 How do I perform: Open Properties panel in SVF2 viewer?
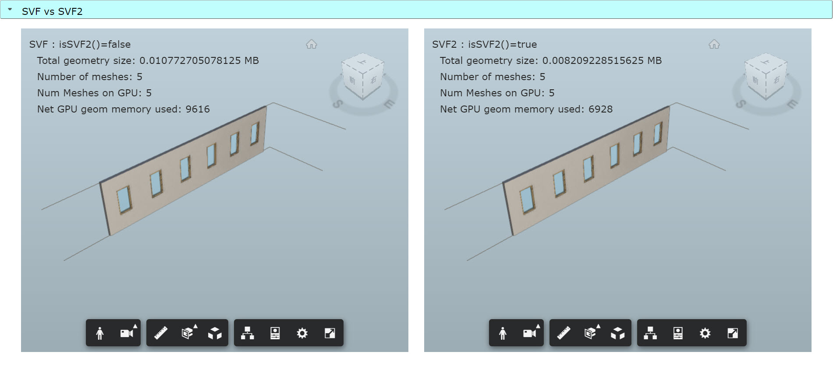point(678,333)
